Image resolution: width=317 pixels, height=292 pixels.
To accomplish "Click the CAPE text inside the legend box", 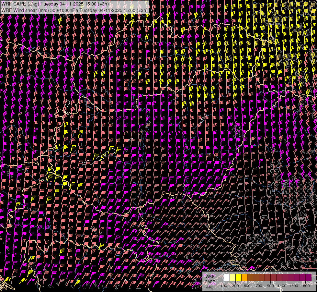I will [x=210, y=282].
